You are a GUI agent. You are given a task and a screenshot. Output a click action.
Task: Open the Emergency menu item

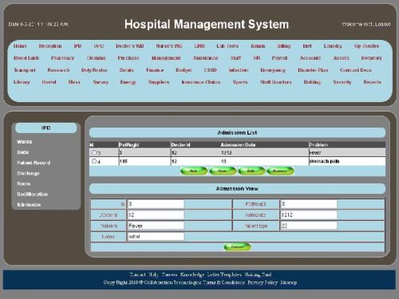273,70
